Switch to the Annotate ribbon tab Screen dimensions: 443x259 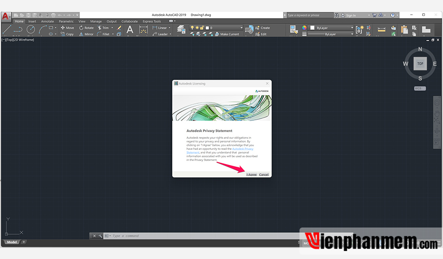[x=47, y=21]
